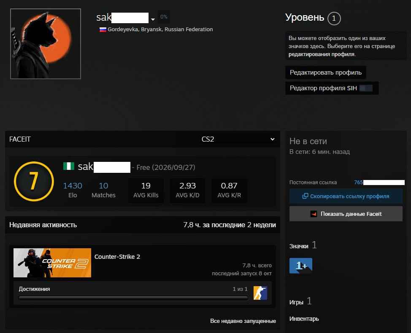Click the Показать данные Faceit button
The height and width of the screenshot is (333, 411).
click(346, 214)
